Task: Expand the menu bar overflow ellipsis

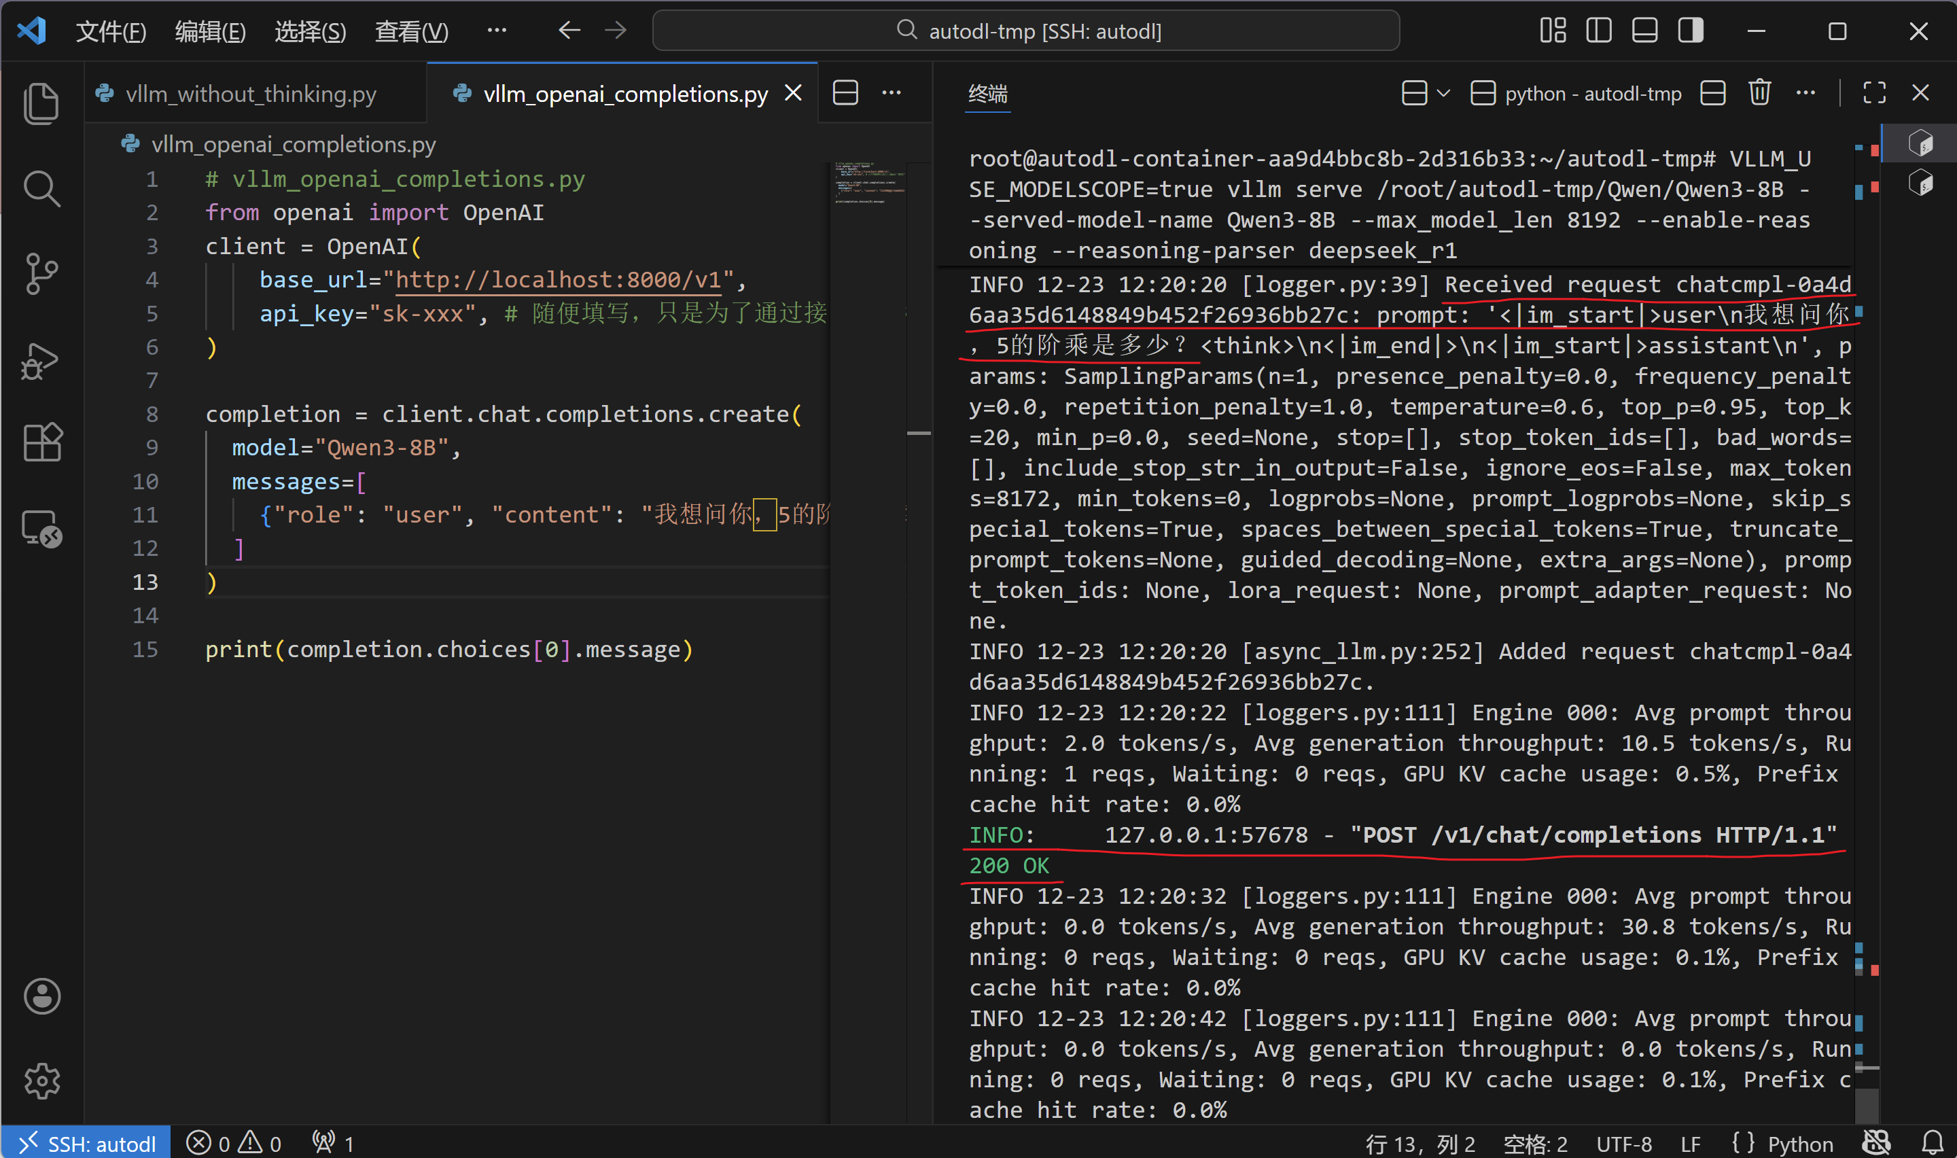Action: [496, 31]
